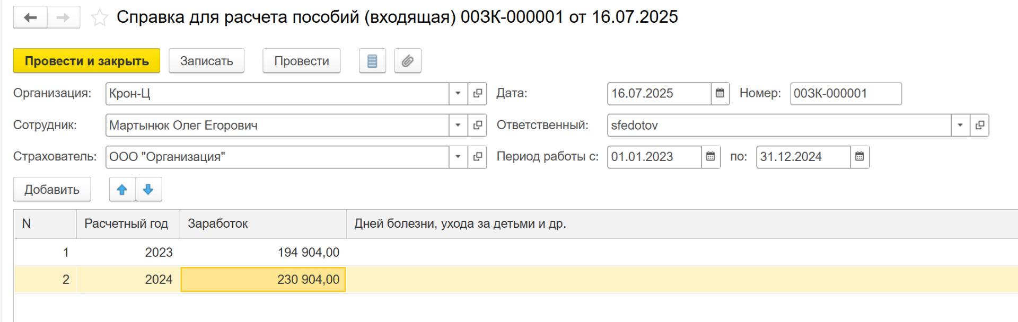Select the year 2023 cell

tap(128, 252)
